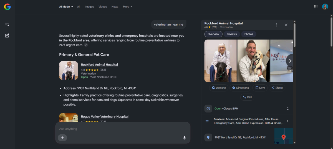
Task: Open the Google apps grid
Action: click(x=316, y=7)
